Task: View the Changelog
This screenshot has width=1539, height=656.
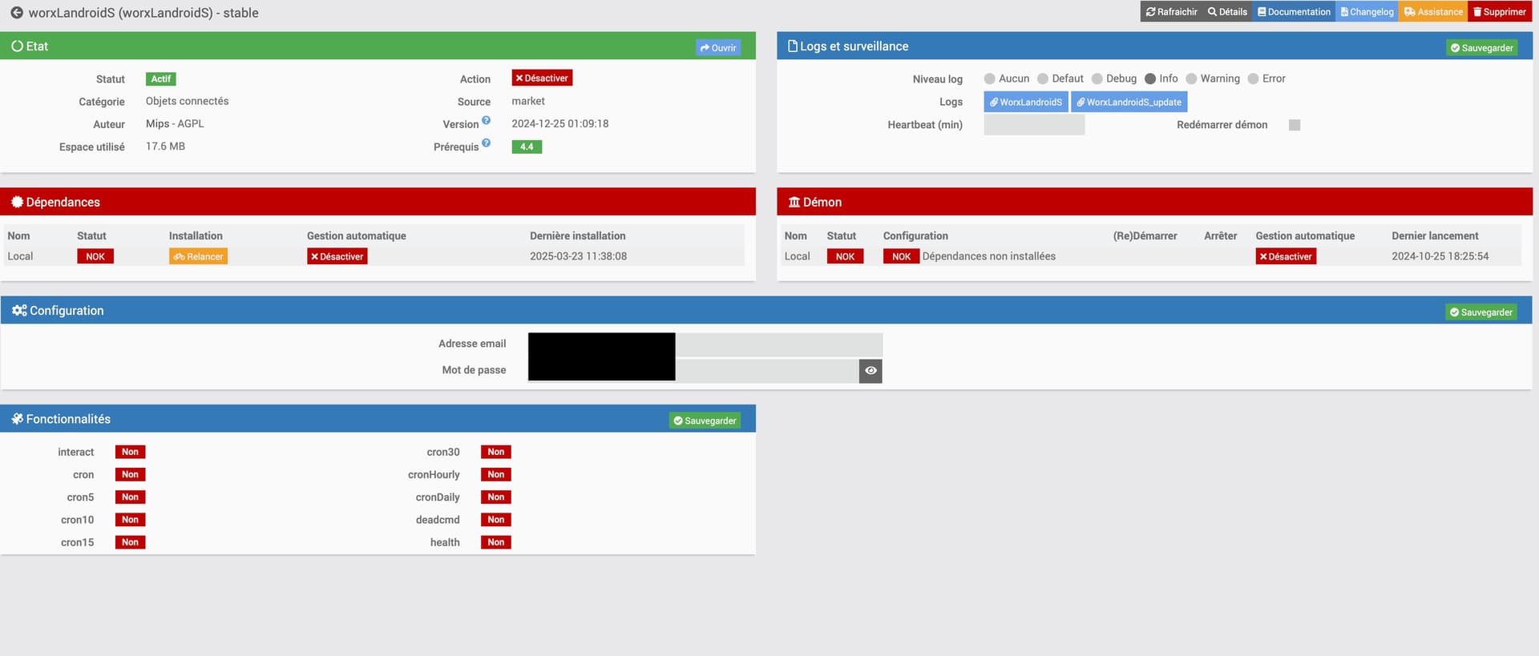Action: point(1367,12)
